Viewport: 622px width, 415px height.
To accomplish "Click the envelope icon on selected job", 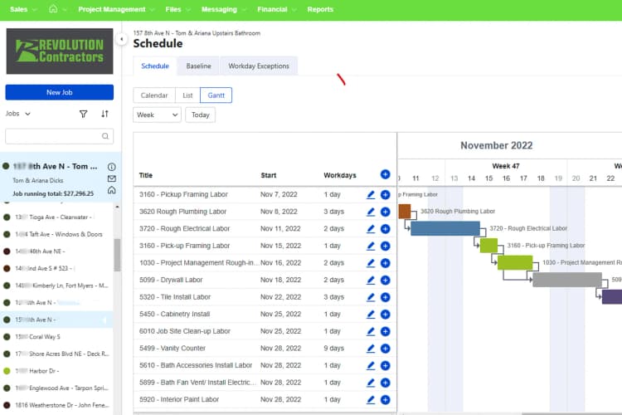I will [x=112, y=178].
